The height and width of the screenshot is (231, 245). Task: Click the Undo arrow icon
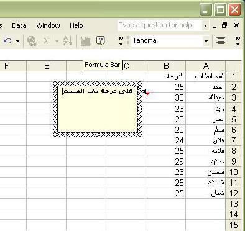tap(7, 41)
